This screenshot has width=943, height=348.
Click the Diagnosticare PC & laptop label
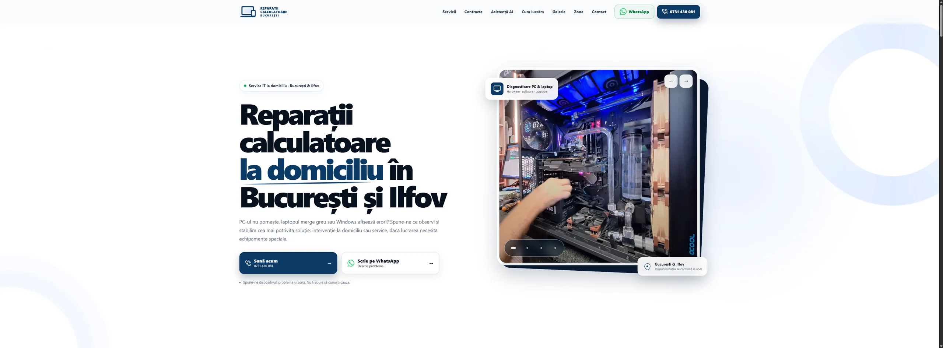click(529, 87)
